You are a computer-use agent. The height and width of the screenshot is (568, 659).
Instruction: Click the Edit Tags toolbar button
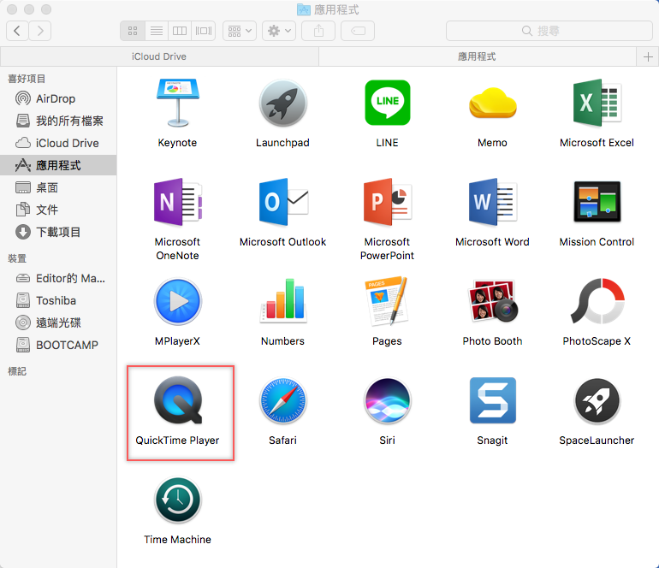click(358, 31)
